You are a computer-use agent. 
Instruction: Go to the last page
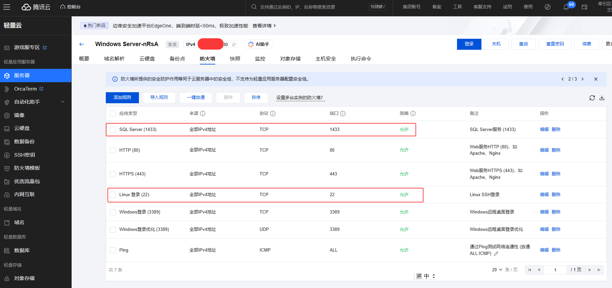click(599, 270)
